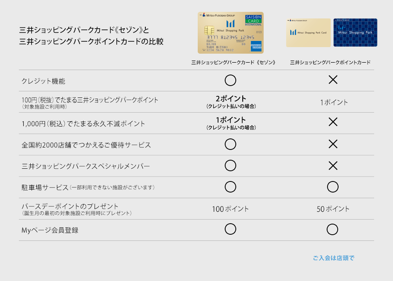This screenshot has height=281, width=393.
Task: Click the bold 2ポイント value
Action: [x=231, y=99]
